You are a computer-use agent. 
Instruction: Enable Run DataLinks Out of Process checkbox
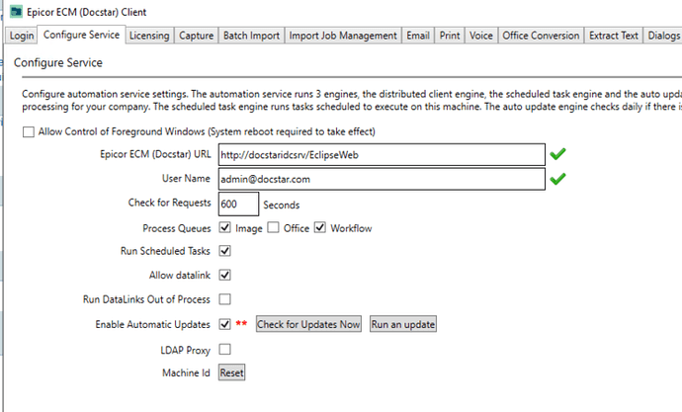click(225, 299)
